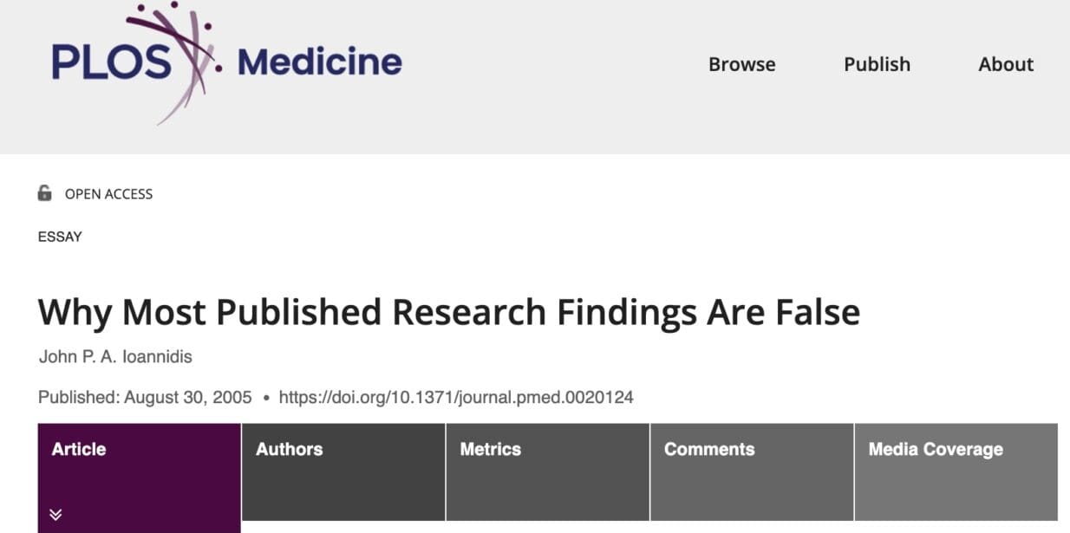
Task: Open the doi.org article link
Action: click(x=456, y=398)
